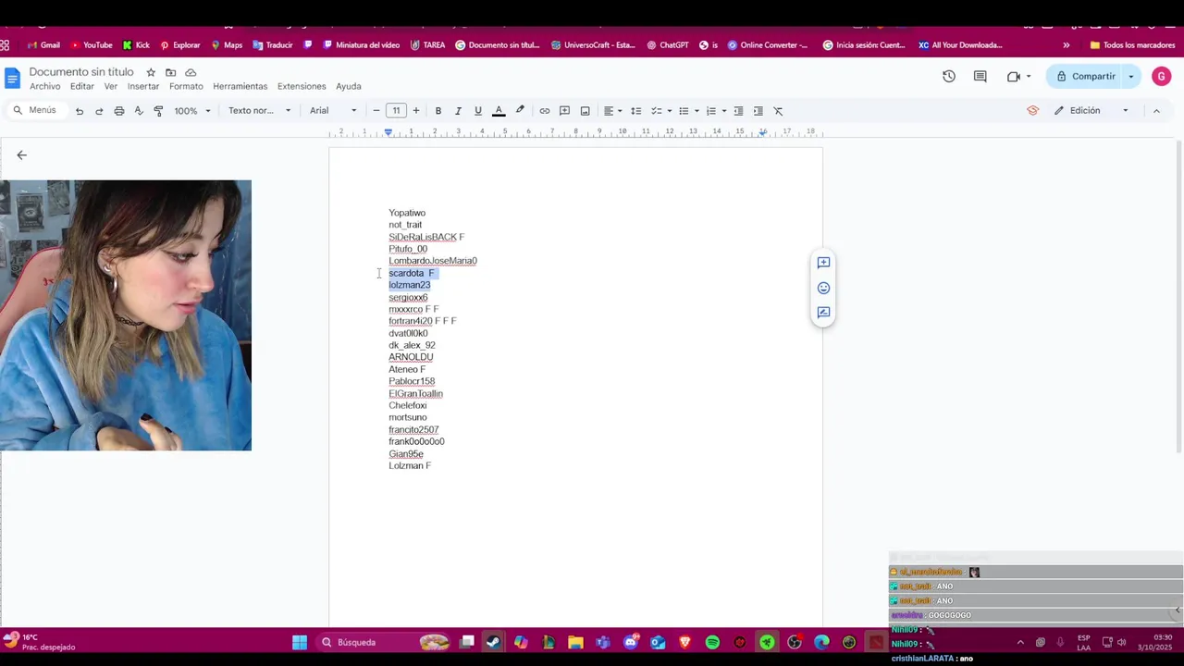1184x666 pixels.
Task: Open the Google account avatar
Action: pos(1162,77)
